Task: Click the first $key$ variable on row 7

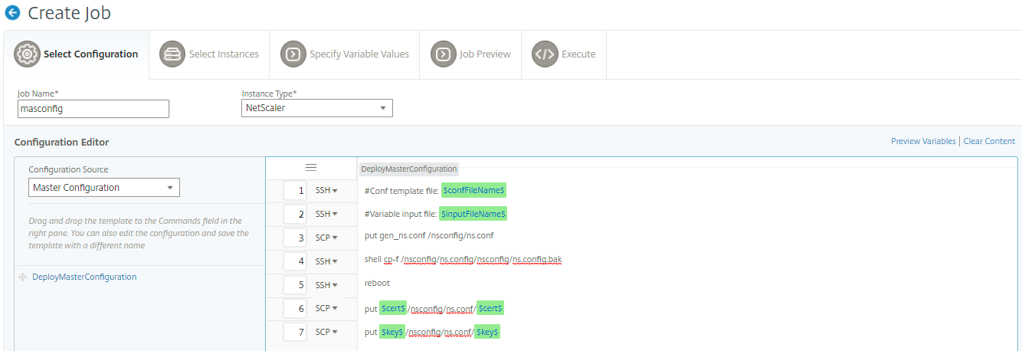Action: (x=392, y=332)
